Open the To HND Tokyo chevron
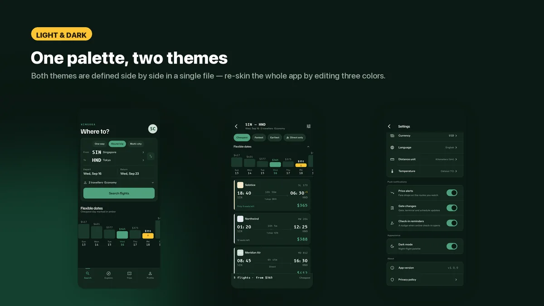 pyautogui.click(x=143, y=160)
